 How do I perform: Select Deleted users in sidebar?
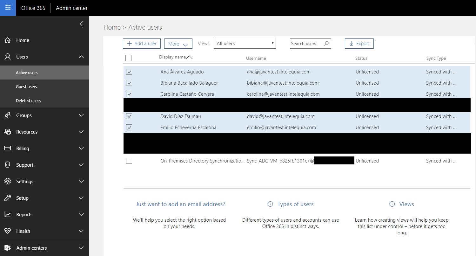(x=28, y=100)
